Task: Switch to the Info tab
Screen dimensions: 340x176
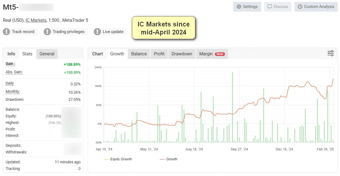Action: 11,54
